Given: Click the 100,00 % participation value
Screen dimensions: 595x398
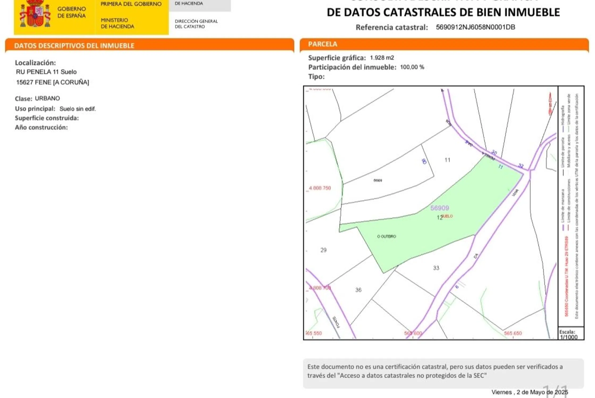Looking at the screenshot, I should click(412, 67).
